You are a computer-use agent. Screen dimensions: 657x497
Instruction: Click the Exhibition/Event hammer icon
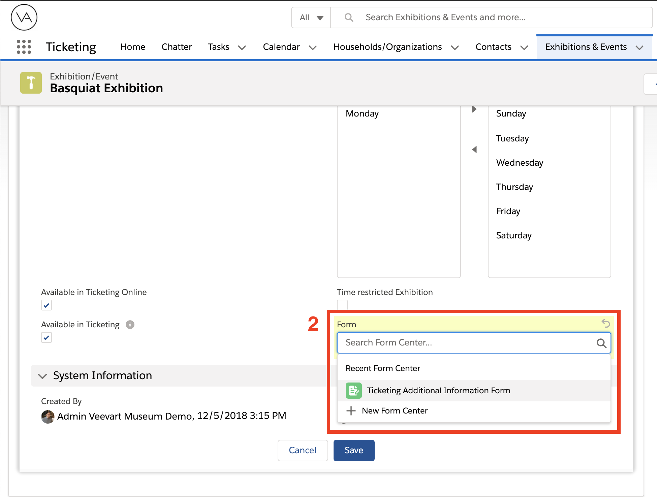[31, 83]
